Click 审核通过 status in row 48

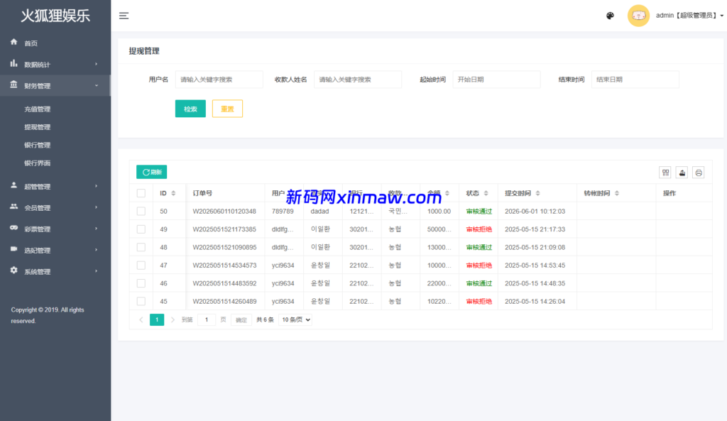(x=479, y=248)
